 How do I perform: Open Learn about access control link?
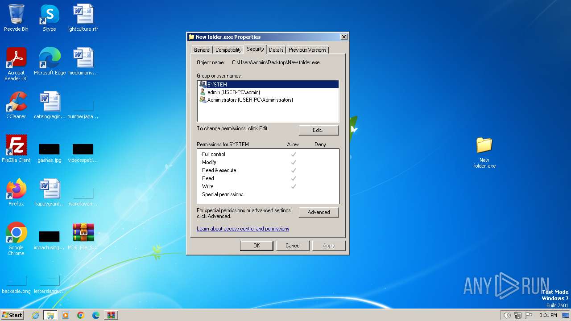(243, 229)
